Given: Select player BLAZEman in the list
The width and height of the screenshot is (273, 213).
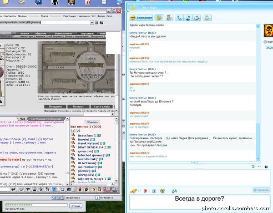Looking at the screenshot, I should (x=86, y=163).
